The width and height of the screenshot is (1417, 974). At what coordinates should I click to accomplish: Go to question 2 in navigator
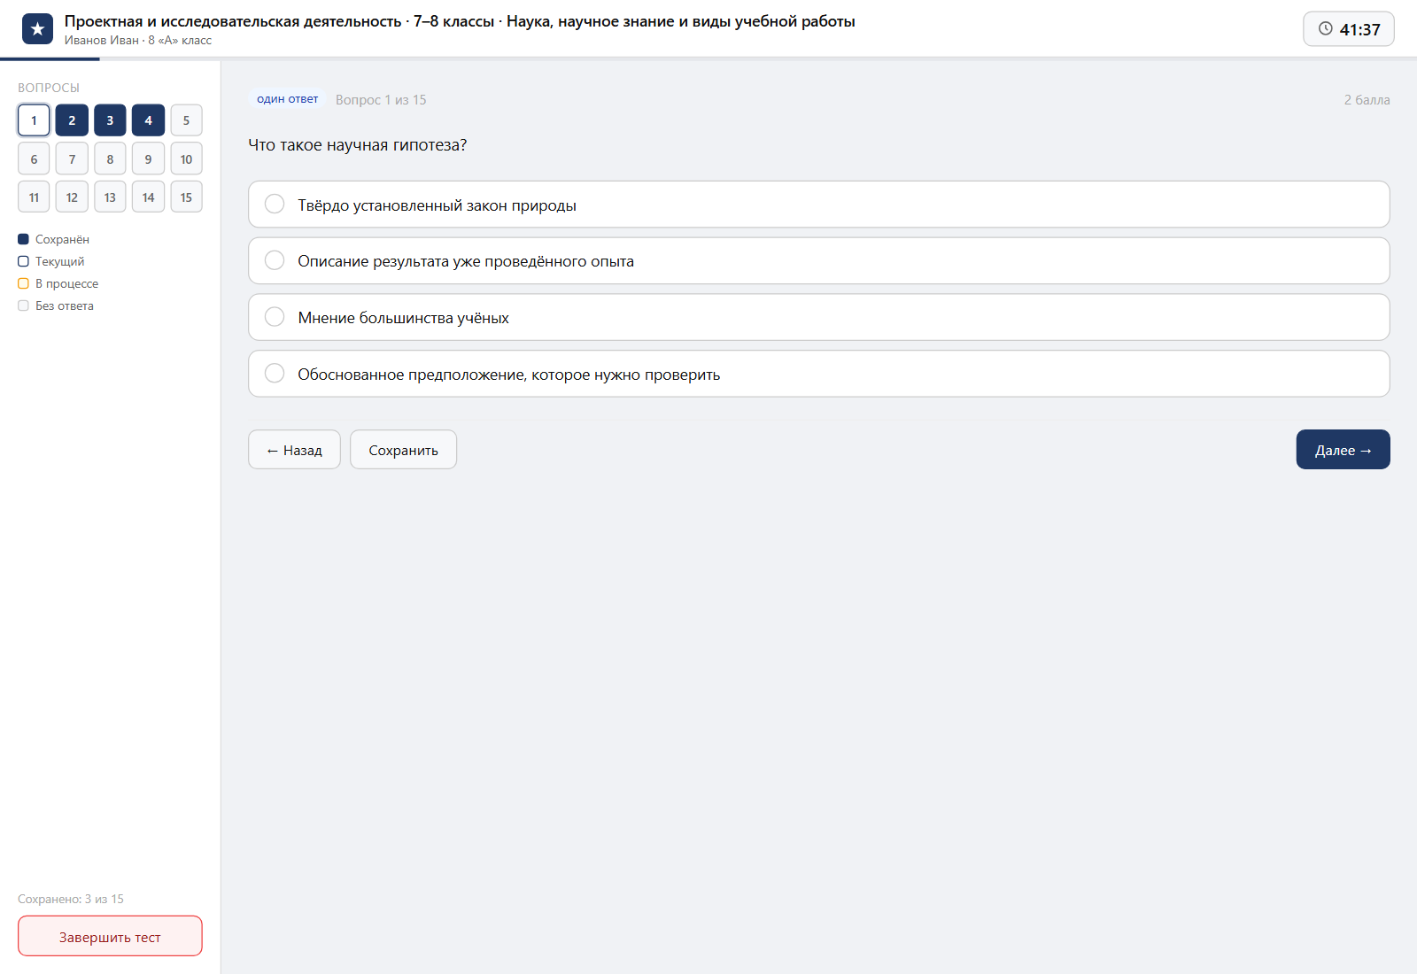click(72, 120)
